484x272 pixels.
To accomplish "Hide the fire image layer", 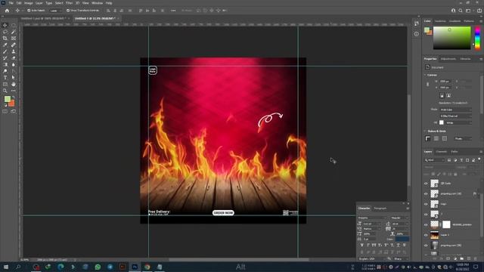I will (x=426, y=235).
